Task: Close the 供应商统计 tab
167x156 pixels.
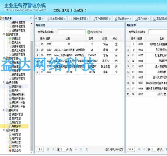Action: (x=130, y=19)
